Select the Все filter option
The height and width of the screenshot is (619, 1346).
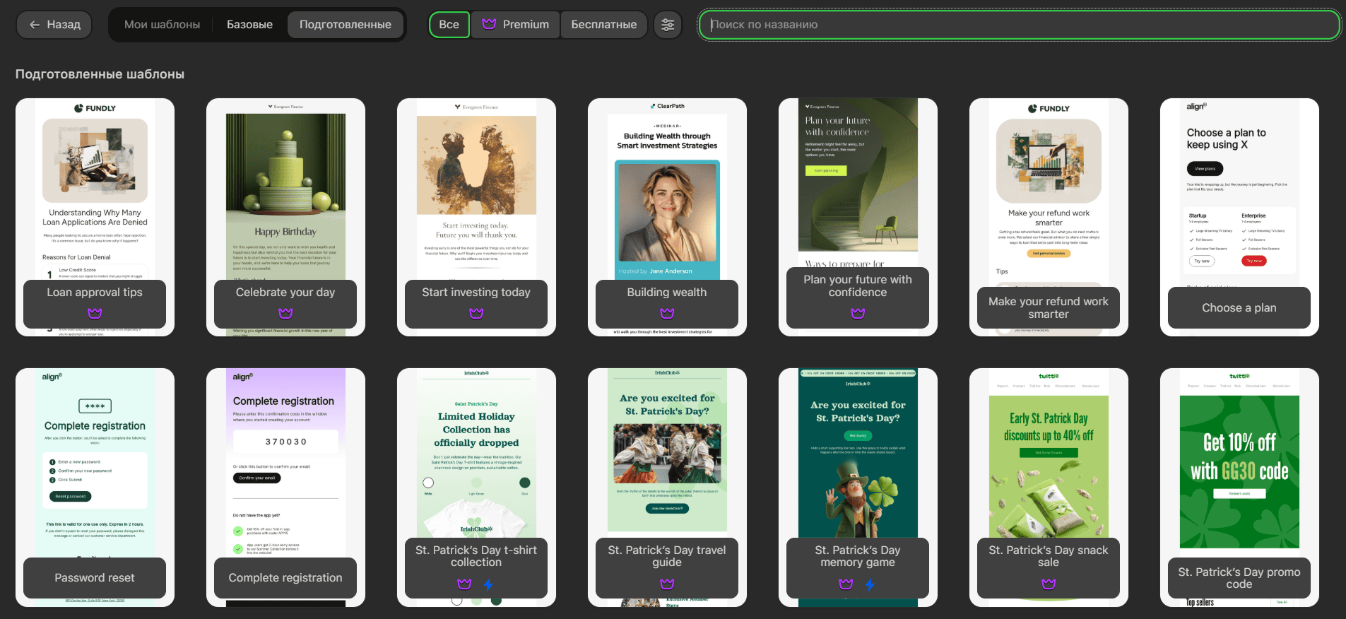pyautogui.click(x=449, y=25)
